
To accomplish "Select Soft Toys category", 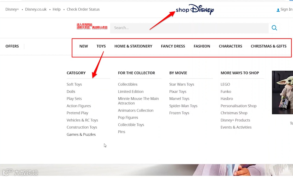I will pos(74,84).
